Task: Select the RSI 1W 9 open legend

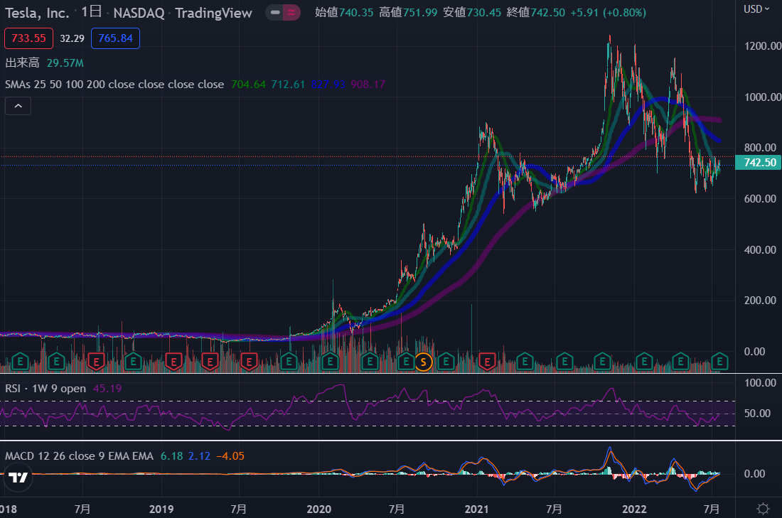Action: point(45,389)
